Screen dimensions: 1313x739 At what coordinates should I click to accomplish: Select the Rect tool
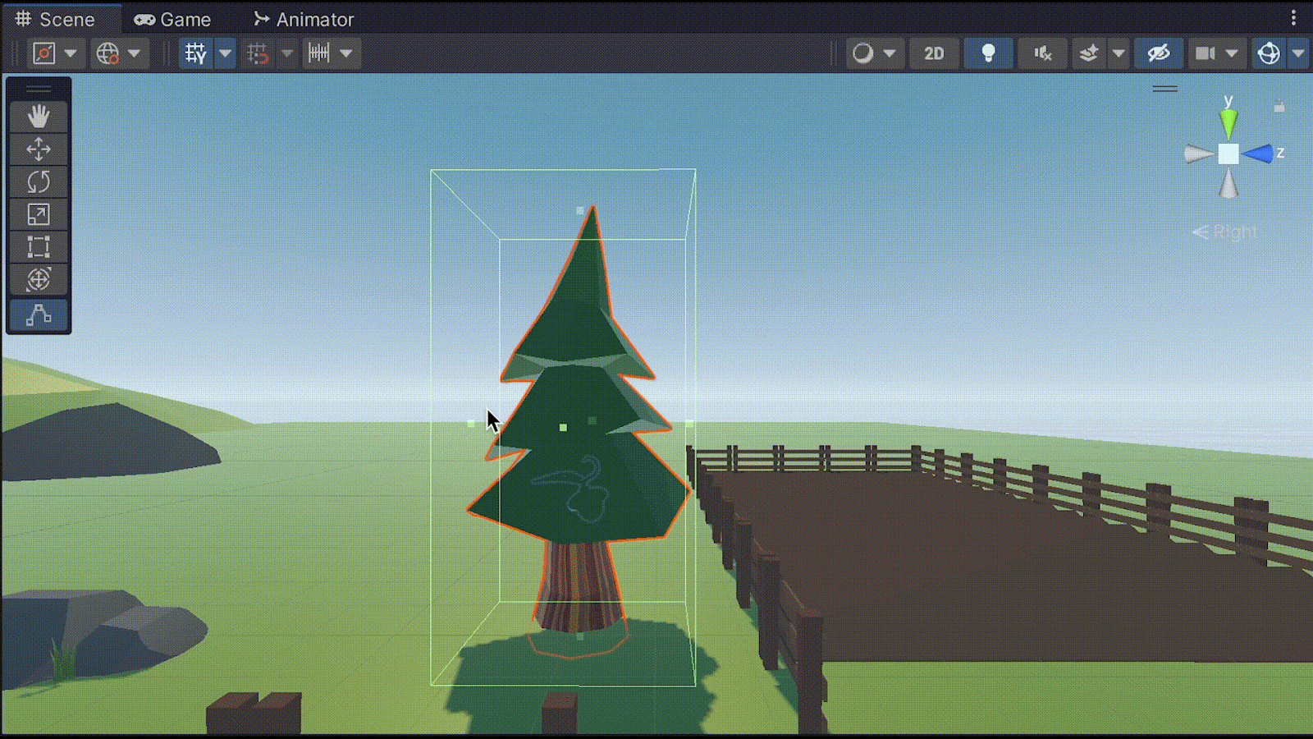tap(39, 247)
